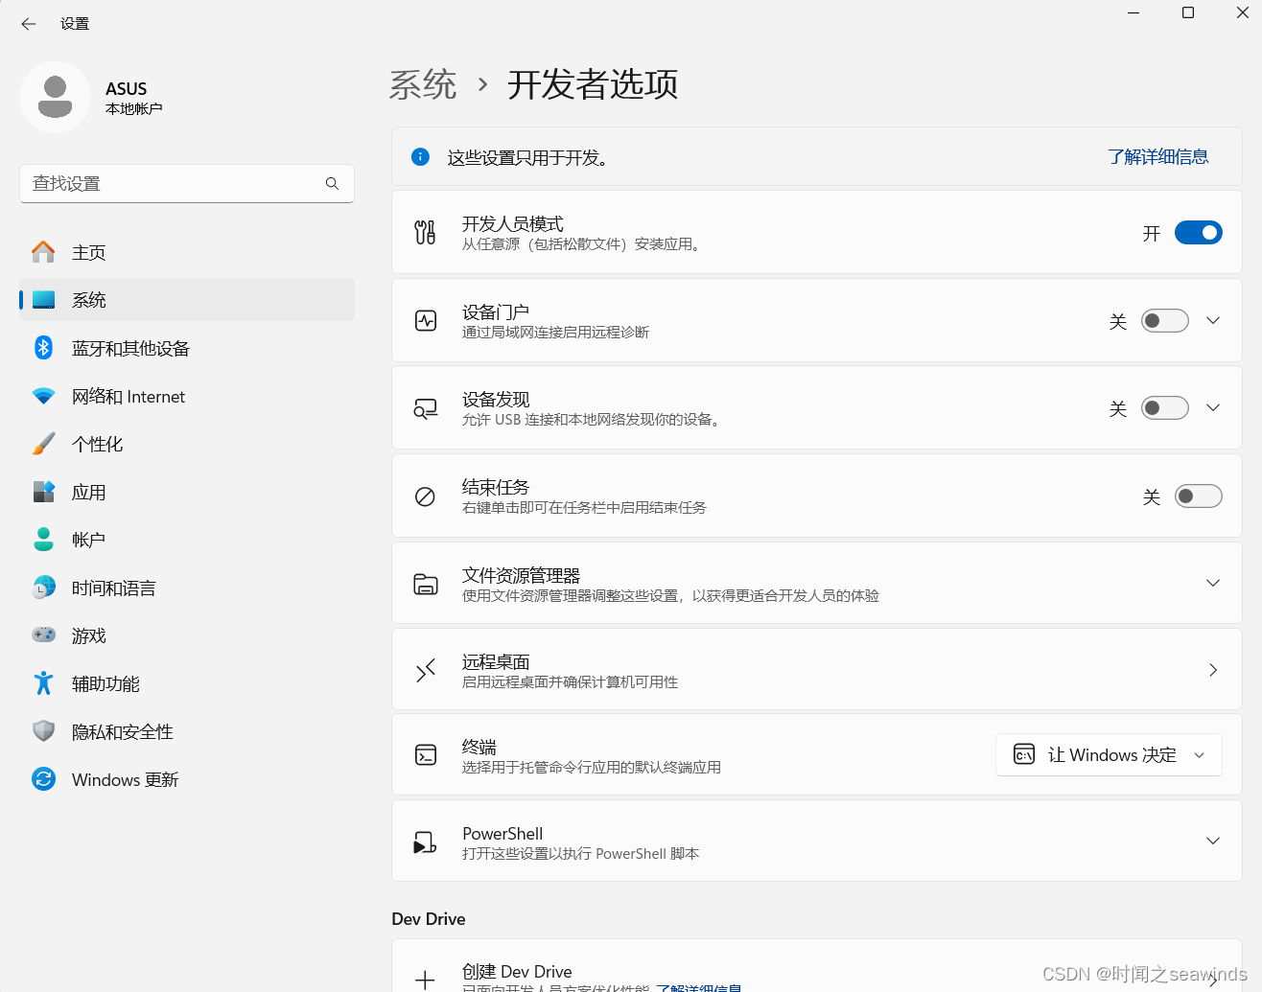Click the 了解详细信息 link
Viewport: 1262px width, 992px height.
[x=1157, y=156]
